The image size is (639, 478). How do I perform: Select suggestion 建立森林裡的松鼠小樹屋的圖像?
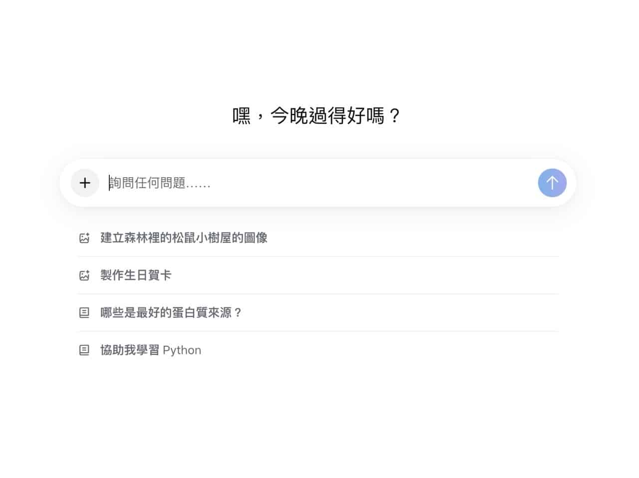[x=184, y=238]
